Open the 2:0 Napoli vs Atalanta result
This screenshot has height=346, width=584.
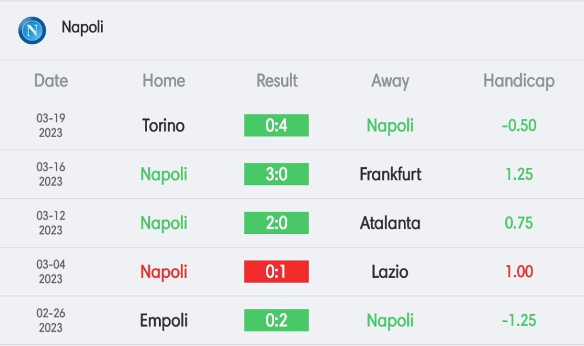(277, 223)
